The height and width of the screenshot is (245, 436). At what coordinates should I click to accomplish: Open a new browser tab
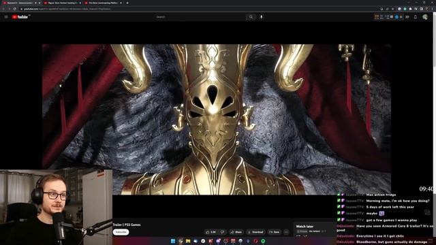pos(127,3)
